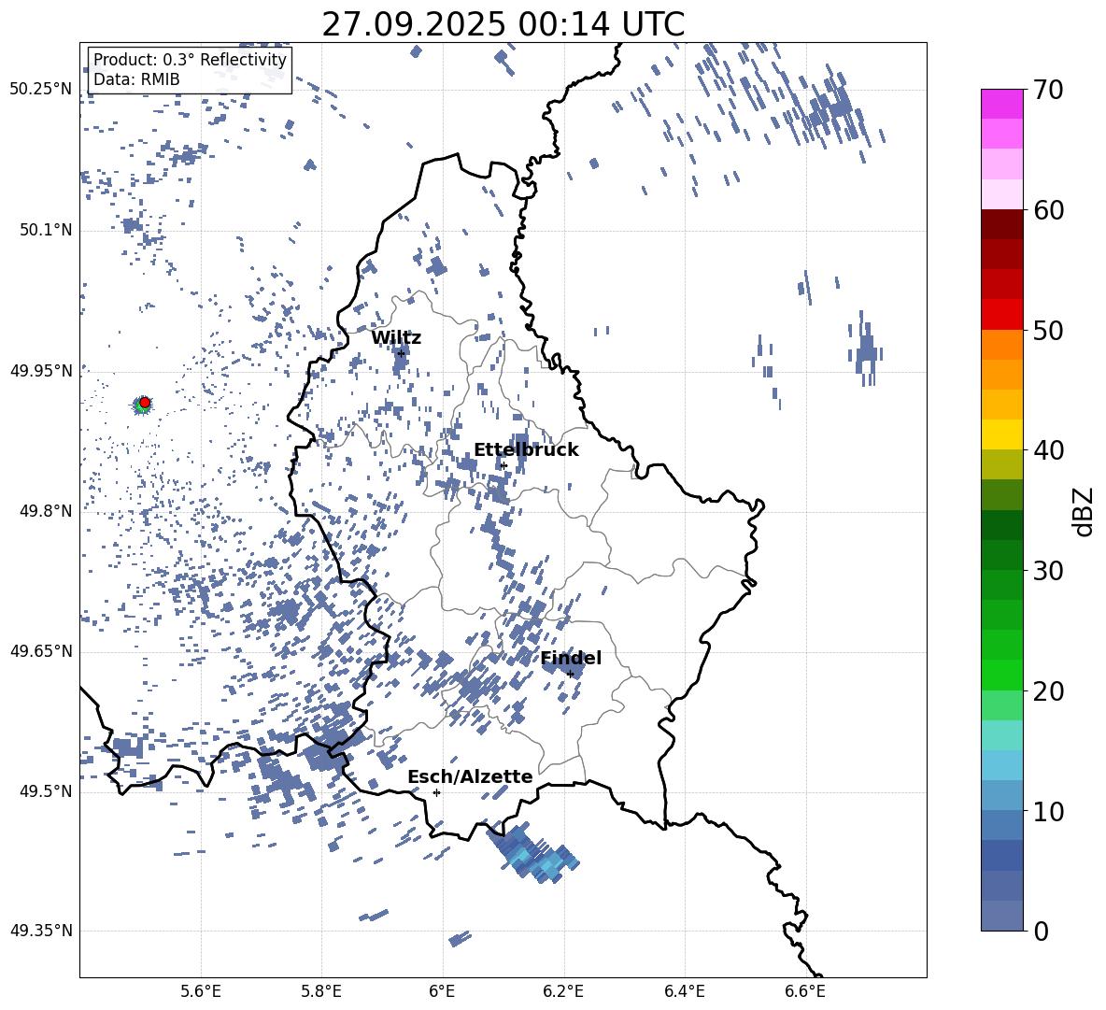Click the red radar location marker

(x=145, y=403)
